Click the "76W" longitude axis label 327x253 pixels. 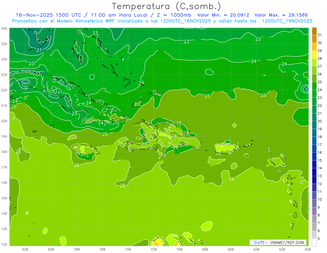[102, 249]
